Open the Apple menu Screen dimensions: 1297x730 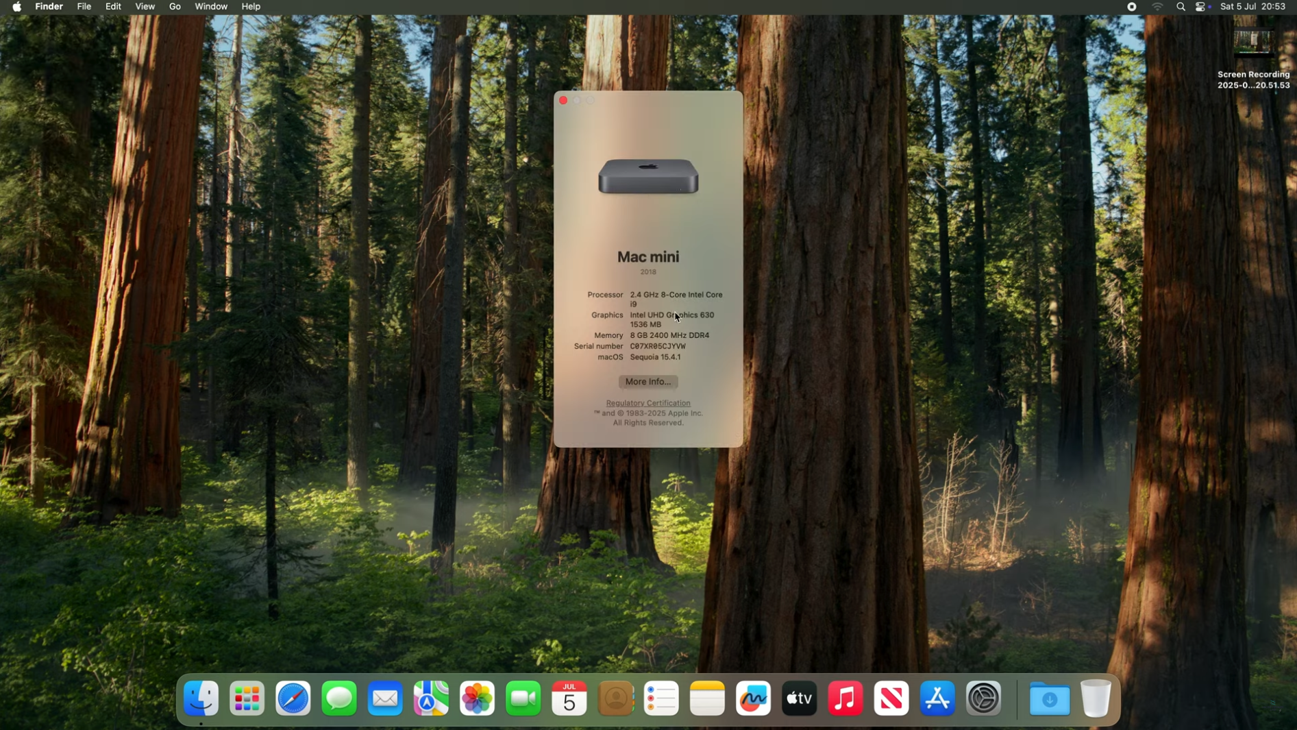16,7
